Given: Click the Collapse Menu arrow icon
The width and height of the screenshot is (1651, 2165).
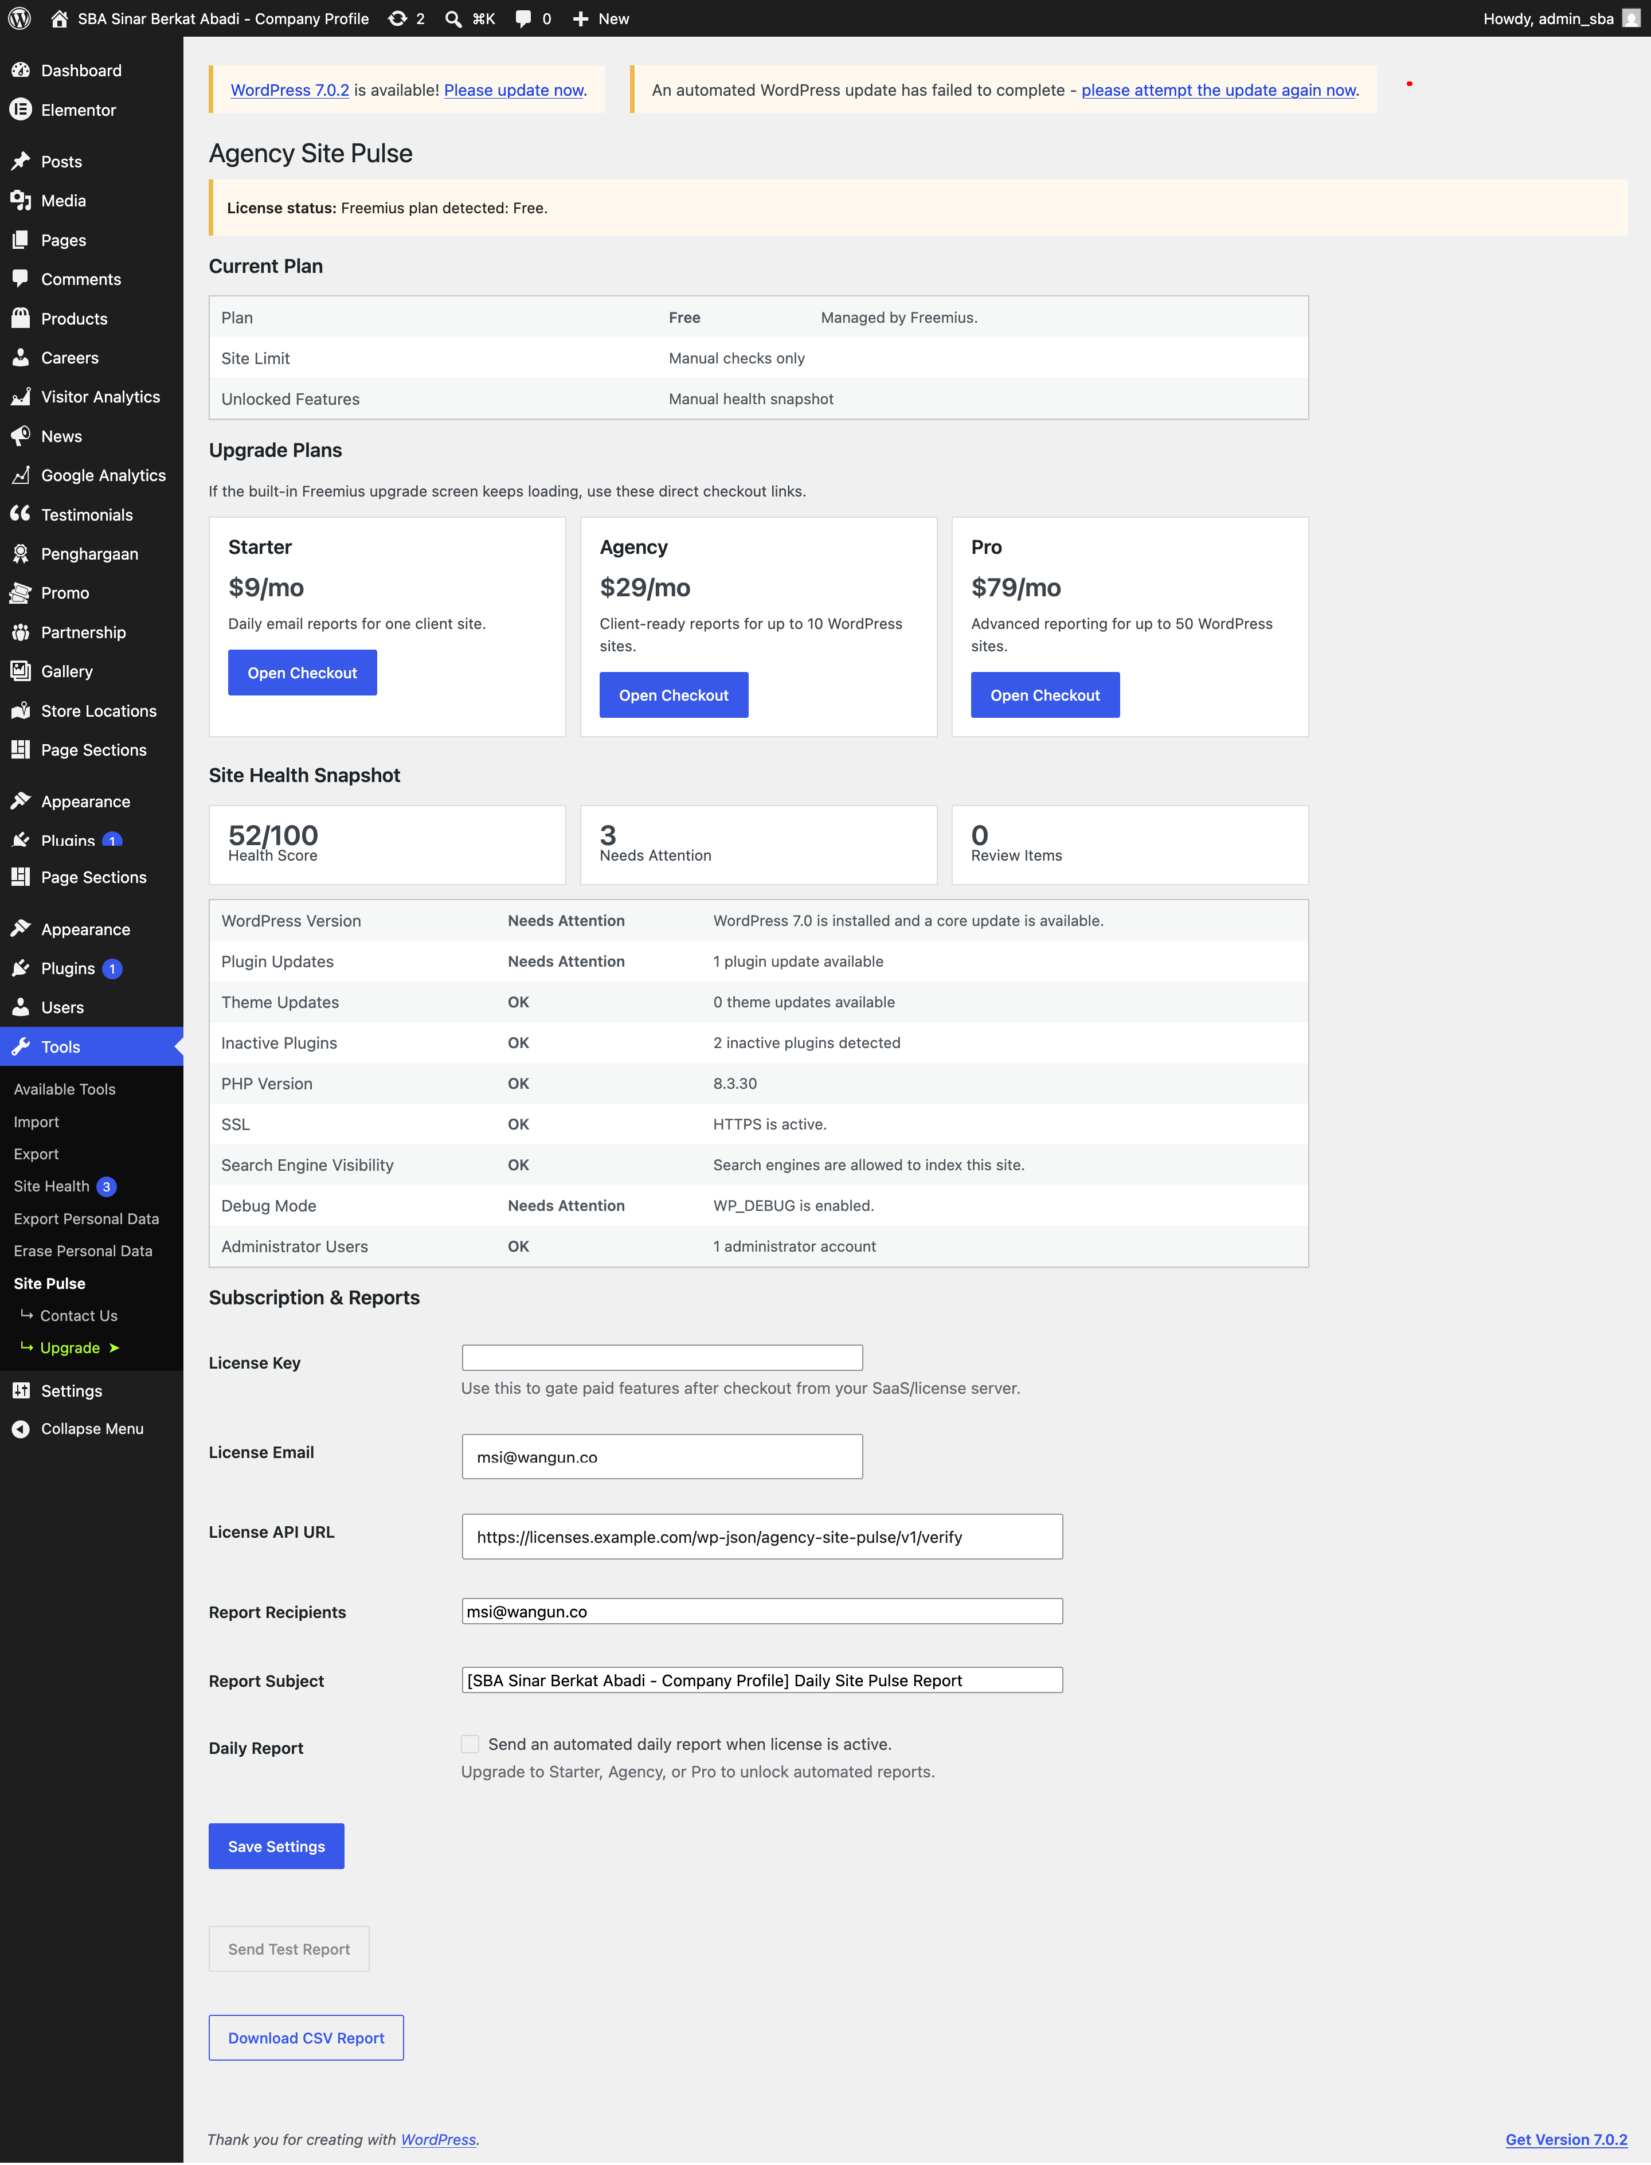Looking at the screenshot, I should coord(21,1429).
